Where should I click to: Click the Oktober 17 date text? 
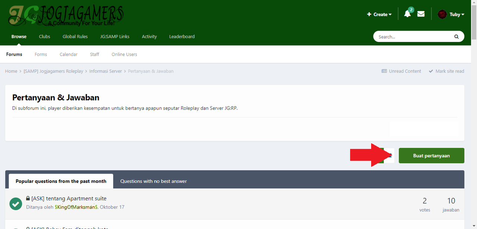[x=112, y=207]
